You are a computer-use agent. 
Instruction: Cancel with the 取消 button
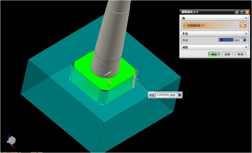click(240, 54)
